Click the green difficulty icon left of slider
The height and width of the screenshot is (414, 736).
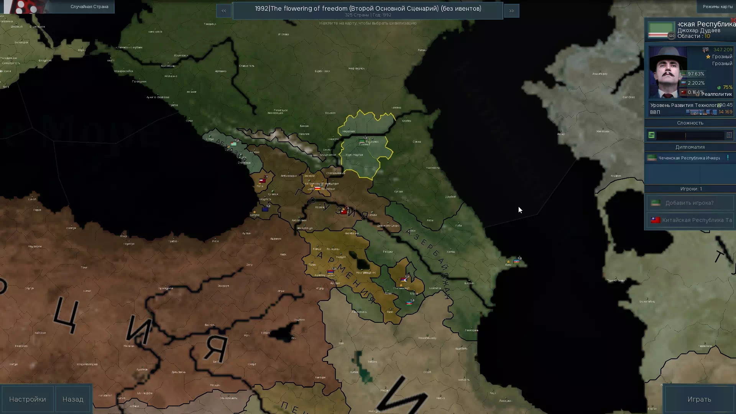pos(651,135)
